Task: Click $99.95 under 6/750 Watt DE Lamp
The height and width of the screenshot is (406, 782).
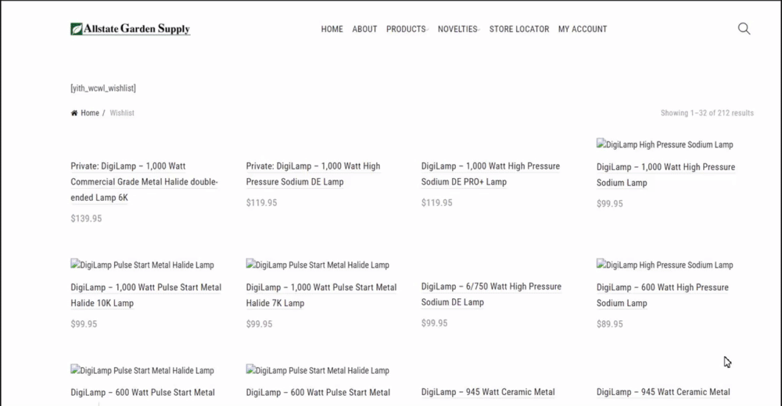Action: pos(434,323)
